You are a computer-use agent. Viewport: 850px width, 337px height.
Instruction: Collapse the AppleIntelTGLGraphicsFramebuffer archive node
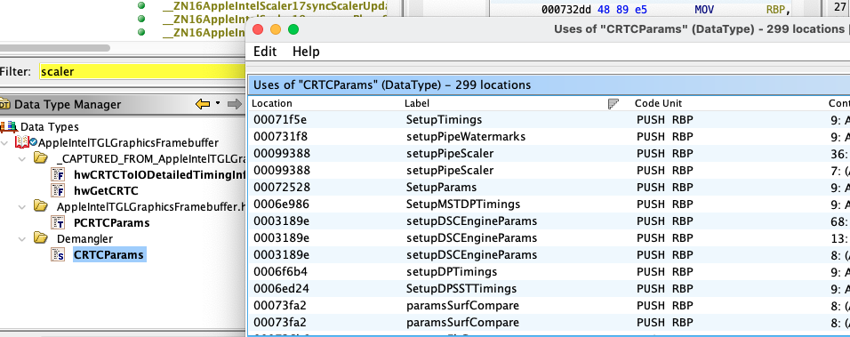point(5,143)
